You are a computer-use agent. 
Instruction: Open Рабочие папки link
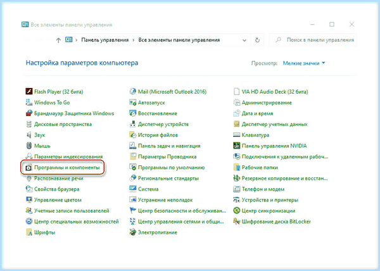click(260, 167)
